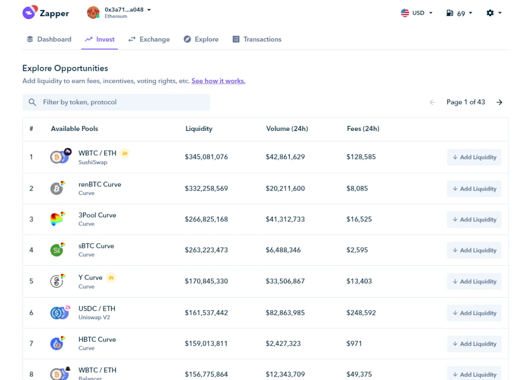Focus the Filter by token, protocol field
The width and height of the screenshot is (517, 380).
pos(116,102)
